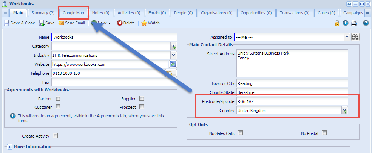Open the New button dropdown arrow
Screen dimensions: 372x153
pyautogui.click(x=110, y=23)
